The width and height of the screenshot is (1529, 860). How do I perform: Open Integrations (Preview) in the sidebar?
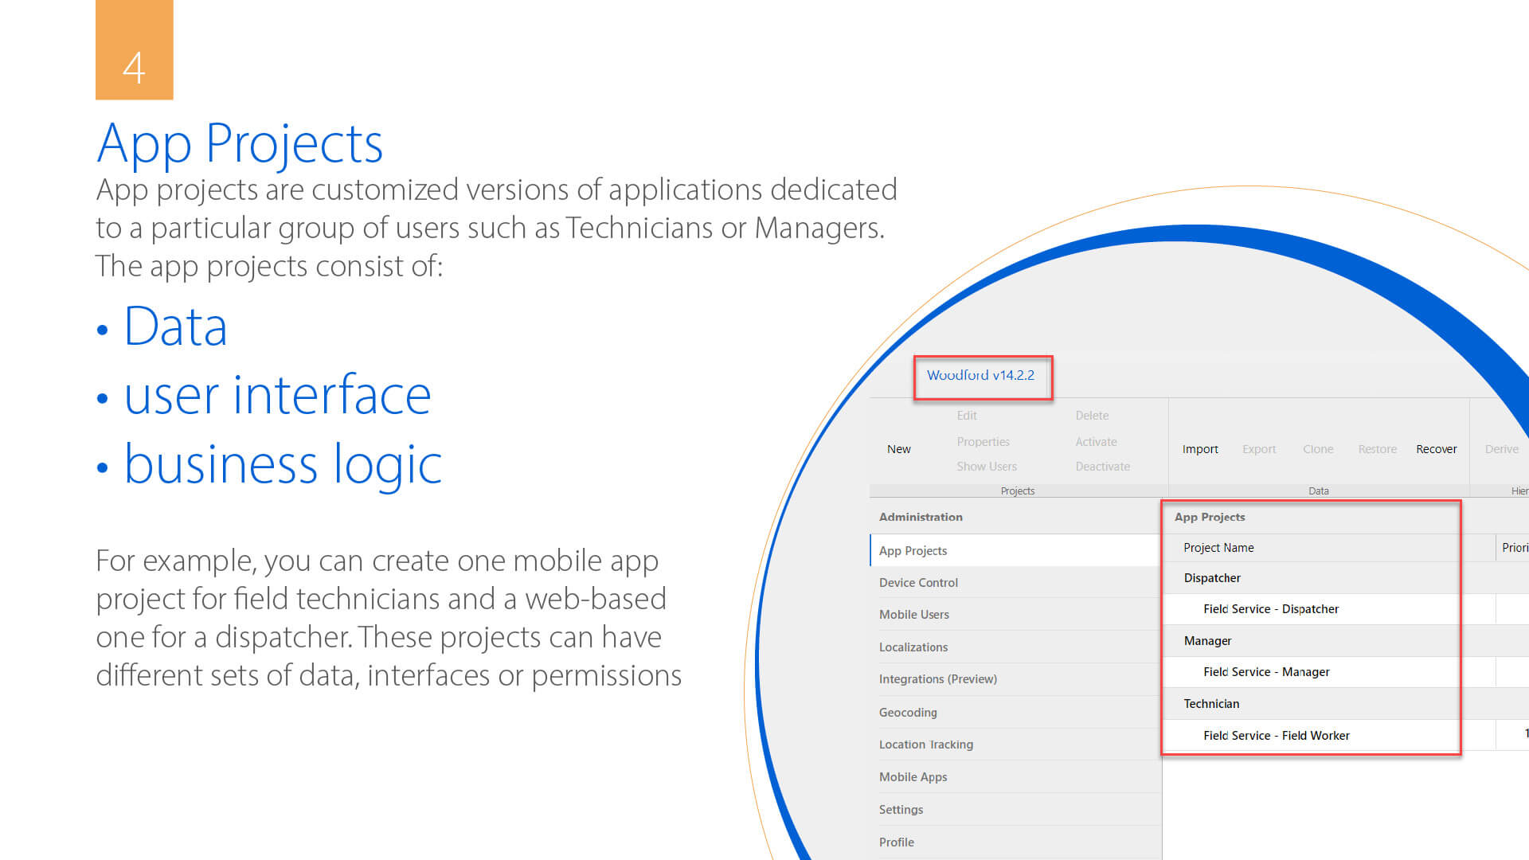[1015, 679]
